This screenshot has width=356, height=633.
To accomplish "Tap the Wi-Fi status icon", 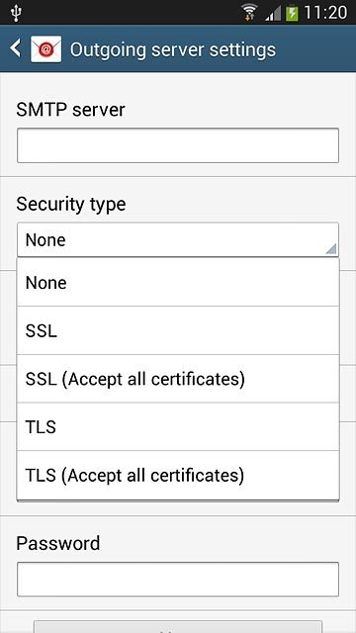I will click(250, 13).
